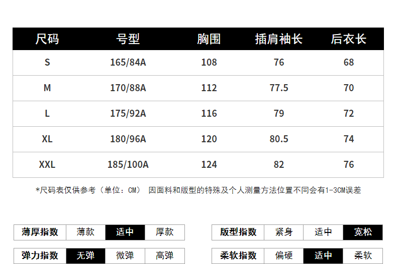Image resolution: width=397 pixels, height=264 pixels.
Task: Click the 尺码 column header
Action: coord(47,39)
